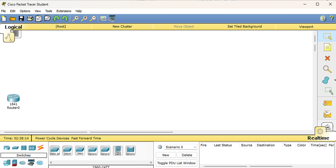This screenshot has height=168, width=336.
Task: Click the Paste toolbar icon
Action: click(47, 18)
